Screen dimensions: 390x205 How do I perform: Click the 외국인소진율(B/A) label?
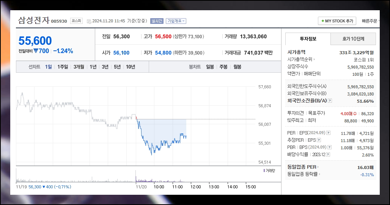307,101
